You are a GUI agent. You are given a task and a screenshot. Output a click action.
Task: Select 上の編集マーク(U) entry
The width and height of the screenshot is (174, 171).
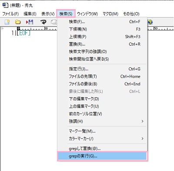coord(102,106)
